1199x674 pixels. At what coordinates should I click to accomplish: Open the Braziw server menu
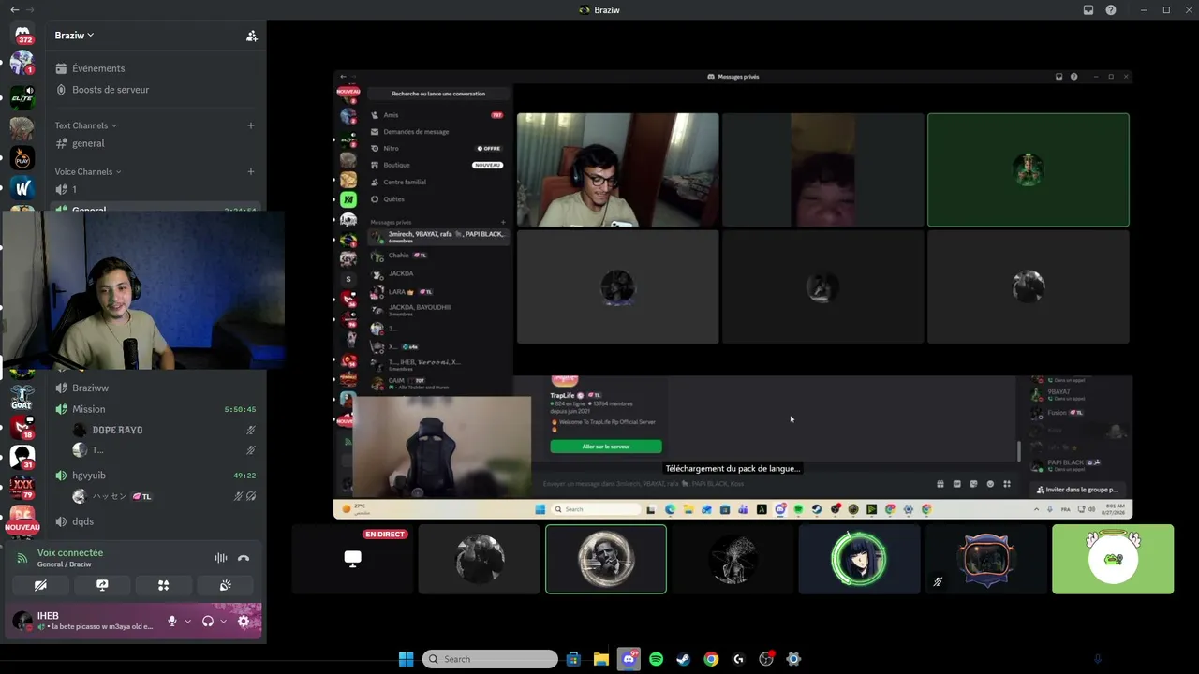coord(75,36)
